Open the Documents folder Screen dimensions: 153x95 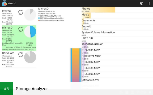coord(117,22)
